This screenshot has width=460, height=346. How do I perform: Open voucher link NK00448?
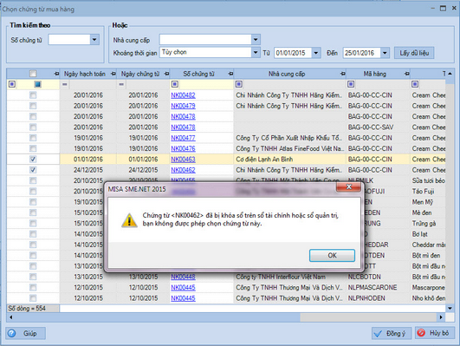pos(183,277)
